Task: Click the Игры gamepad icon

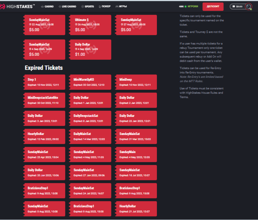Action: click(x=117, y=7)
